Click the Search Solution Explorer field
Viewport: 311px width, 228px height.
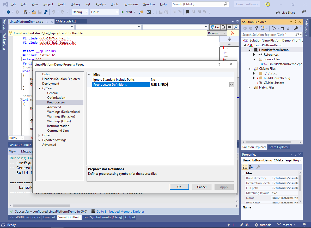(x=268, y=34)
